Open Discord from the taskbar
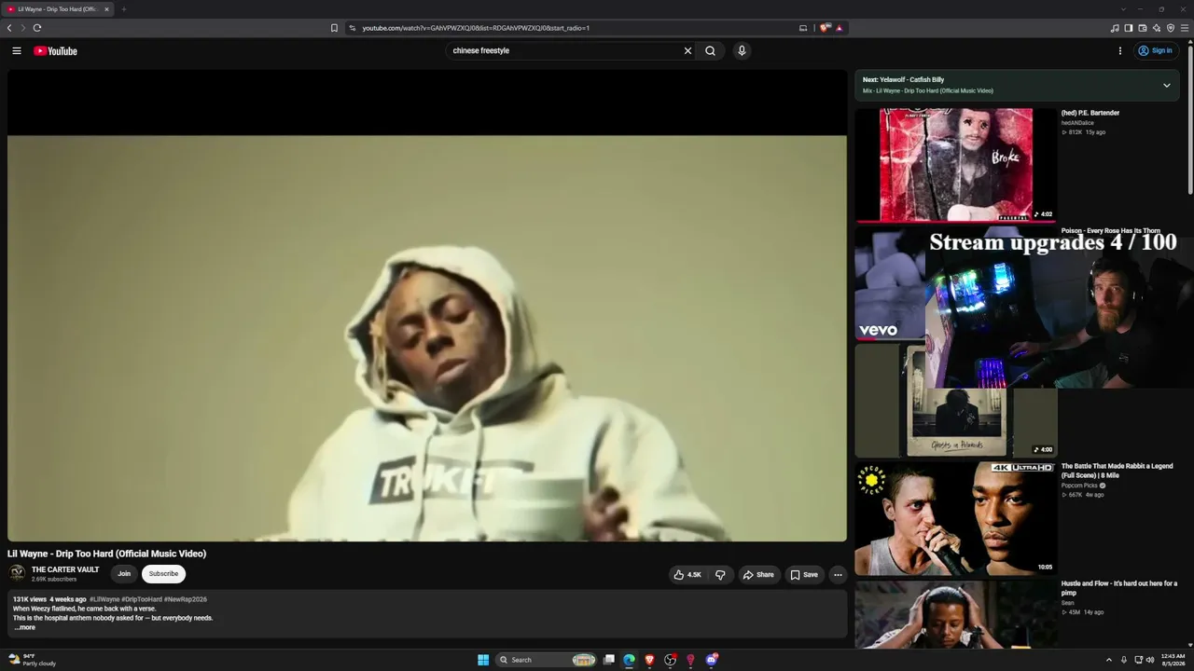Viewport: 1194px width, 671px height. click(x=712, y=660)
